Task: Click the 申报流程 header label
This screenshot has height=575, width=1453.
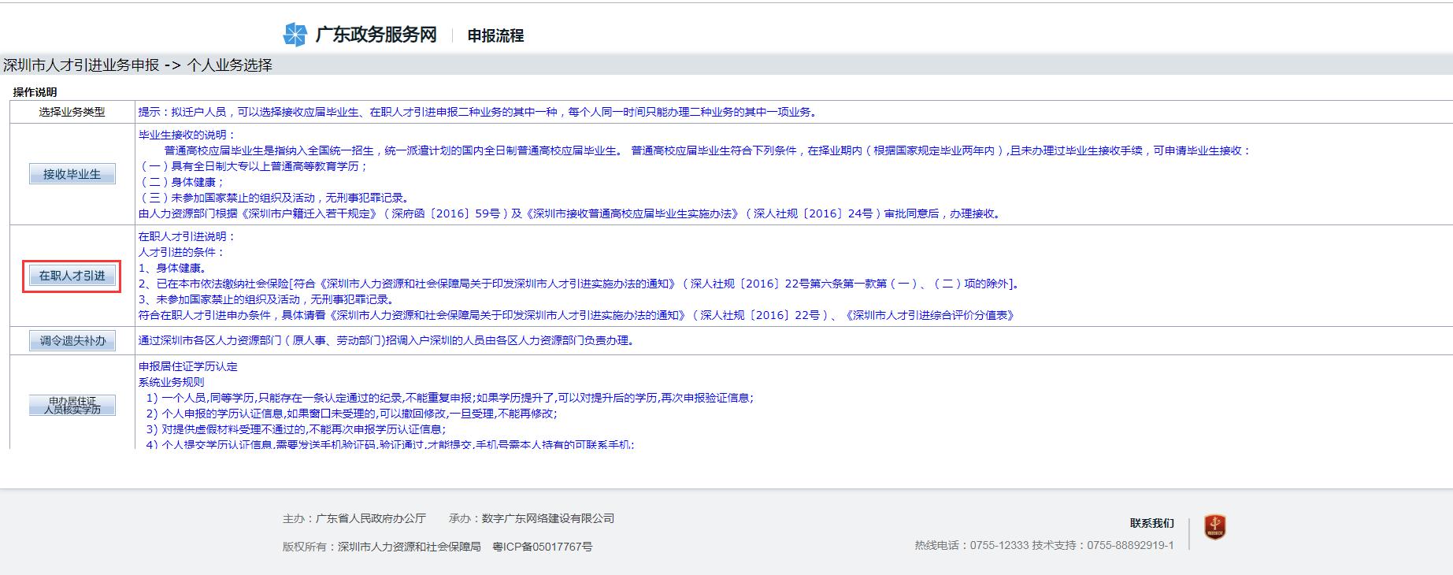Action: click(495, 35)
